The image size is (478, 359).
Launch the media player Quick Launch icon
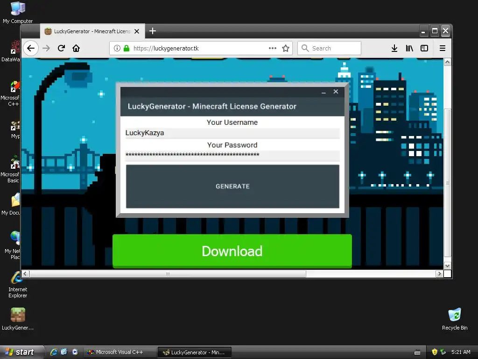coord(75,352)
